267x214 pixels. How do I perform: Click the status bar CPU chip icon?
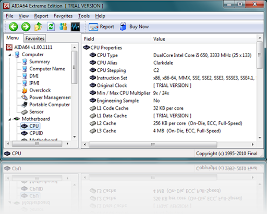click(x=7, y=154)
